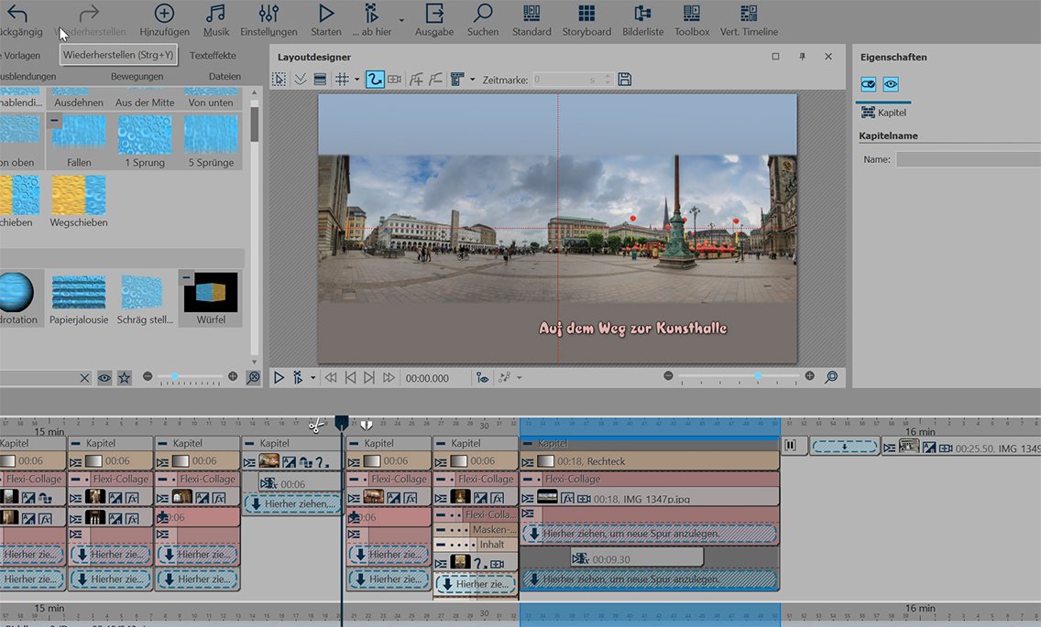Adjust the Layoutdesigner zoom slider
Screen dimensions: 1041x627
(758, 376)
